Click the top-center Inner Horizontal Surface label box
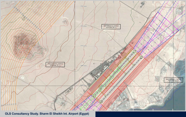 pyautogui.click(x=111, y=27)
